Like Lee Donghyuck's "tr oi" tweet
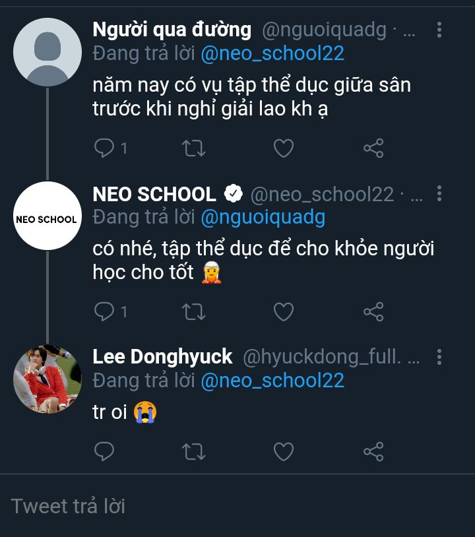 (x=284, y=452)
